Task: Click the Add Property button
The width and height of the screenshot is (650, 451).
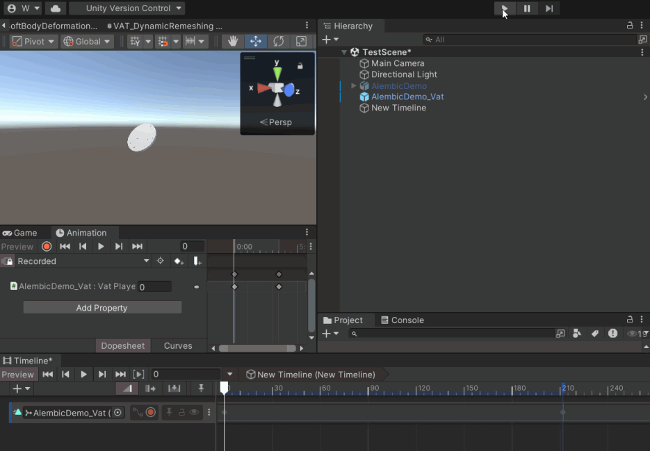Action: (x=102, y=308)
